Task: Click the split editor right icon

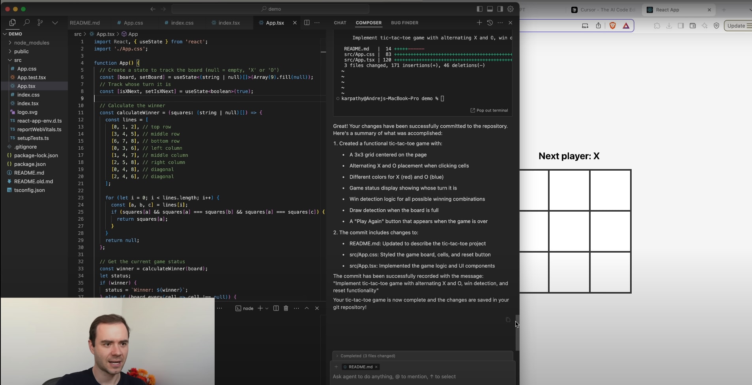Action: [307, 23]
